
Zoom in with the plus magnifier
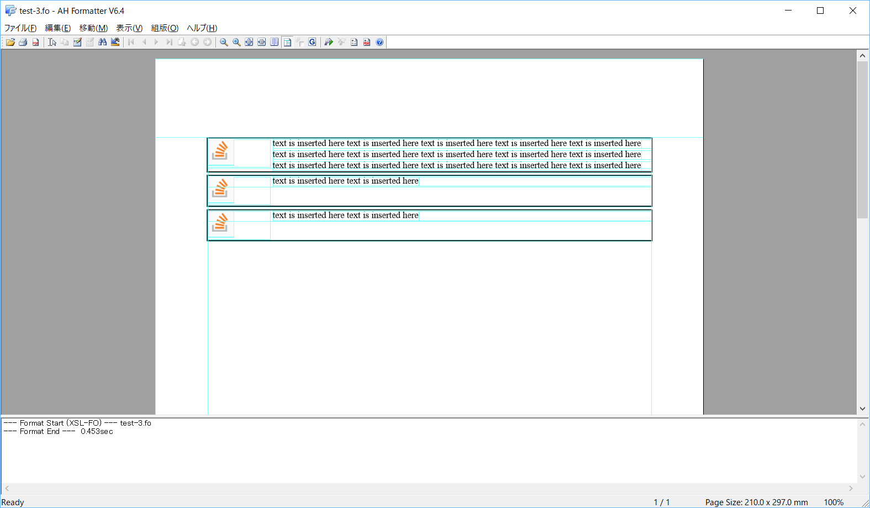click(x=236, y=42)
